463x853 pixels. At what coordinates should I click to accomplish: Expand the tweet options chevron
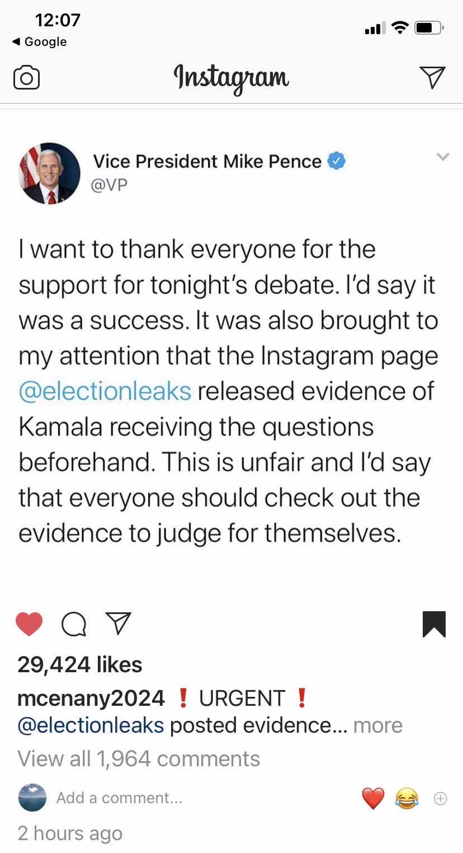point(442,158)
